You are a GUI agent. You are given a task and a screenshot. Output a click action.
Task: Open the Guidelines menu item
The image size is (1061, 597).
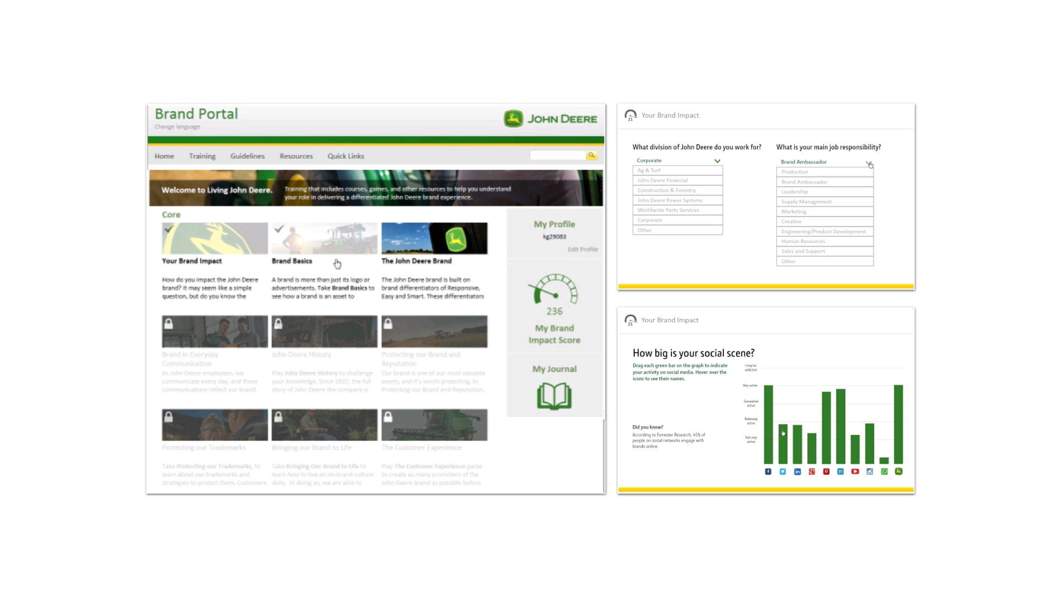[248, 156]
